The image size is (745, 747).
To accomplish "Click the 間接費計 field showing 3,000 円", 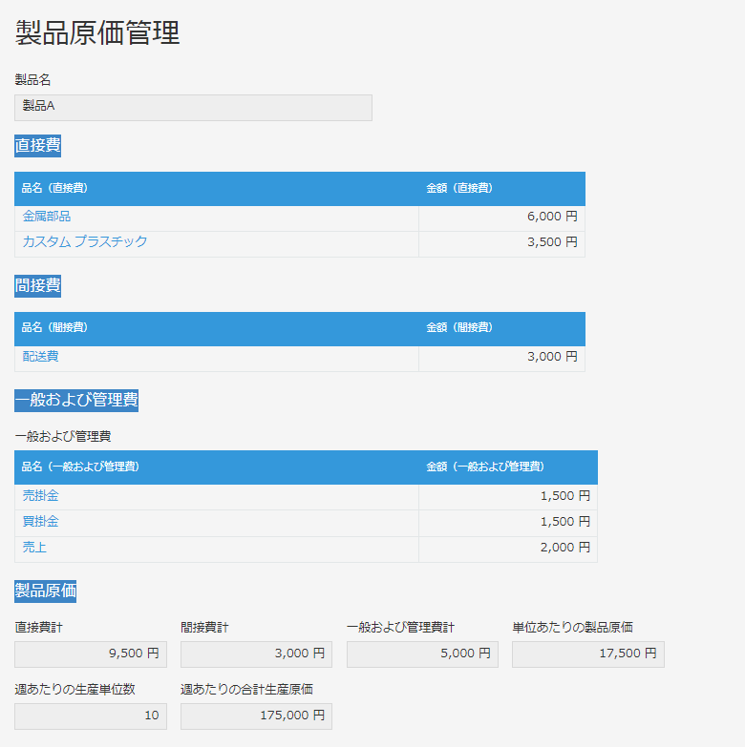I will coord(256,654).
